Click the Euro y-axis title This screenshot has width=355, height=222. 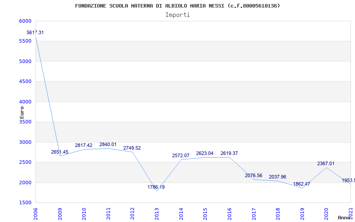click(22, 112)
